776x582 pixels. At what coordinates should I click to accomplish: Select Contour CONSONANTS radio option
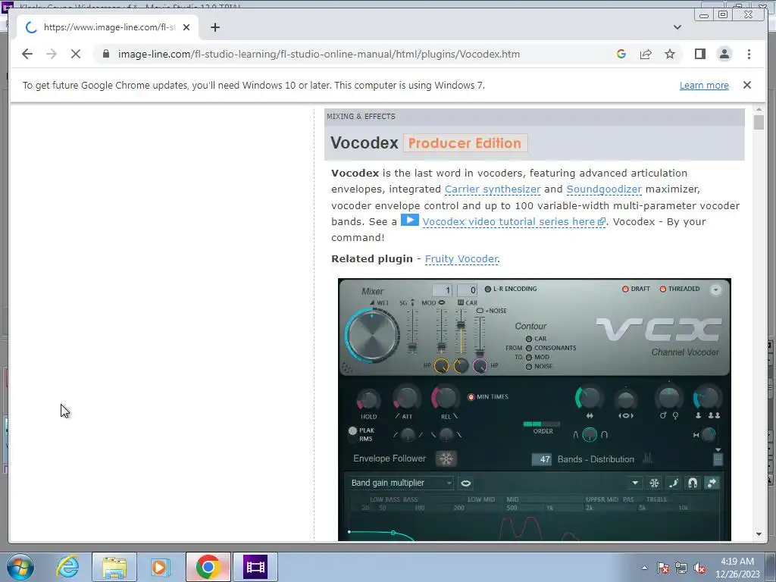click(x=528, y=348)
